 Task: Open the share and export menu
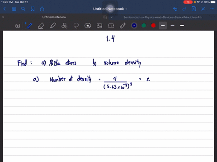click(x=42, y=9)
